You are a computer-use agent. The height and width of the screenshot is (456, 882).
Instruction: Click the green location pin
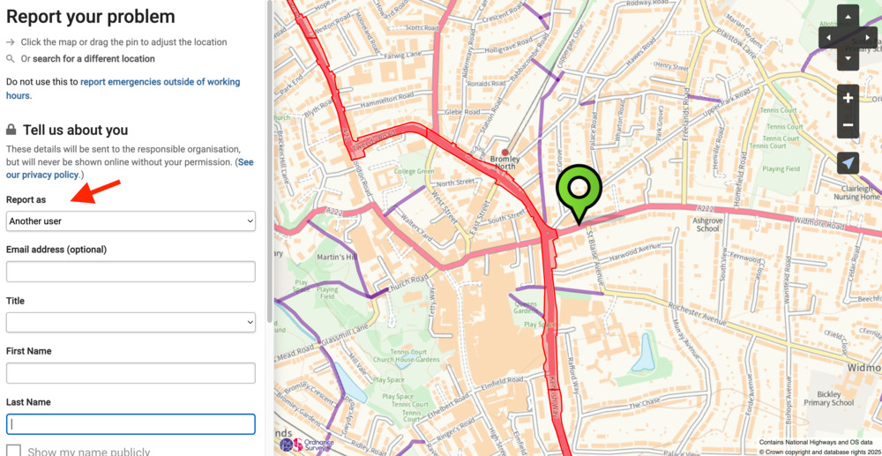[x=579, y=191]
